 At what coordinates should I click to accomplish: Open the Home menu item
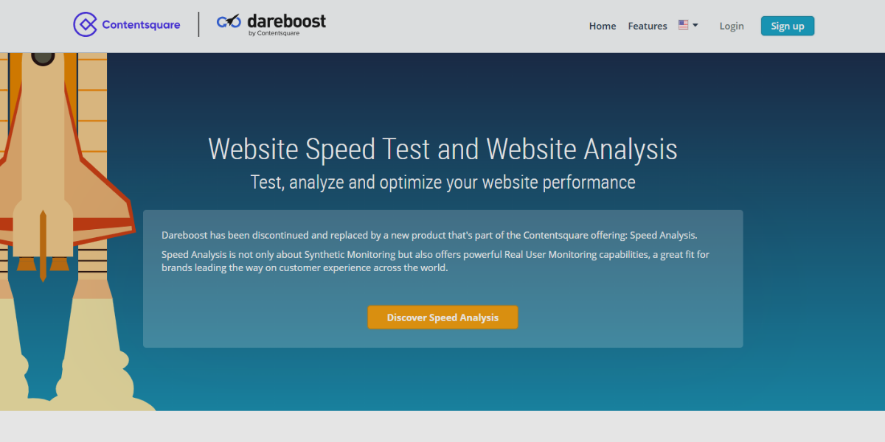tap(602, 25)
